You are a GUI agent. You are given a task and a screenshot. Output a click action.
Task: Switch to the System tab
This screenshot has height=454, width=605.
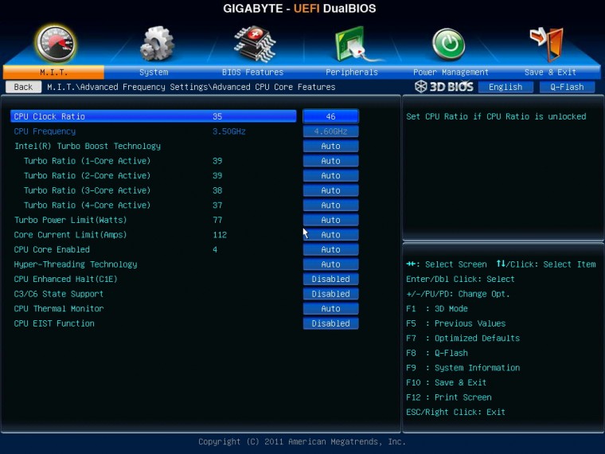[154, 72]
